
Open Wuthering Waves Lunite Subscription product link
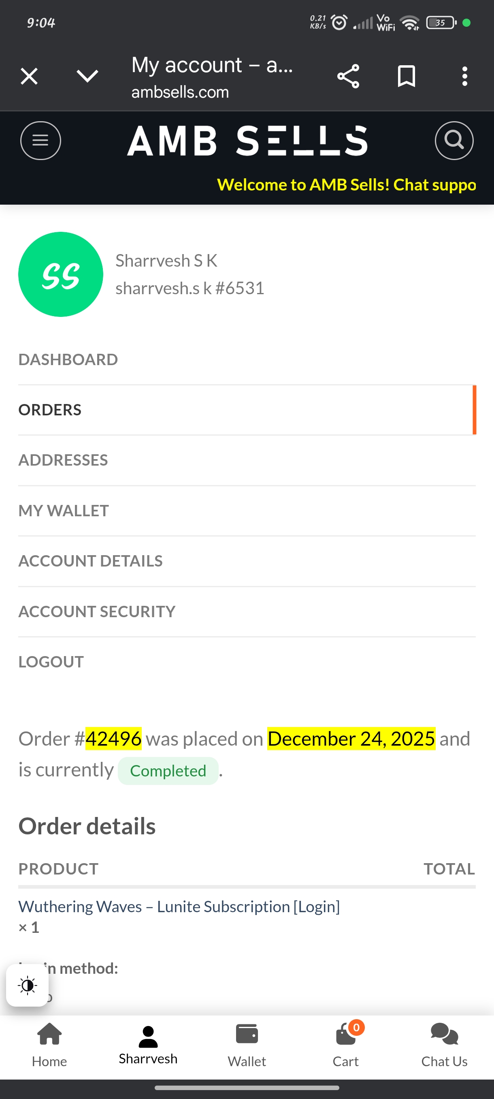[x=179, y=907]
